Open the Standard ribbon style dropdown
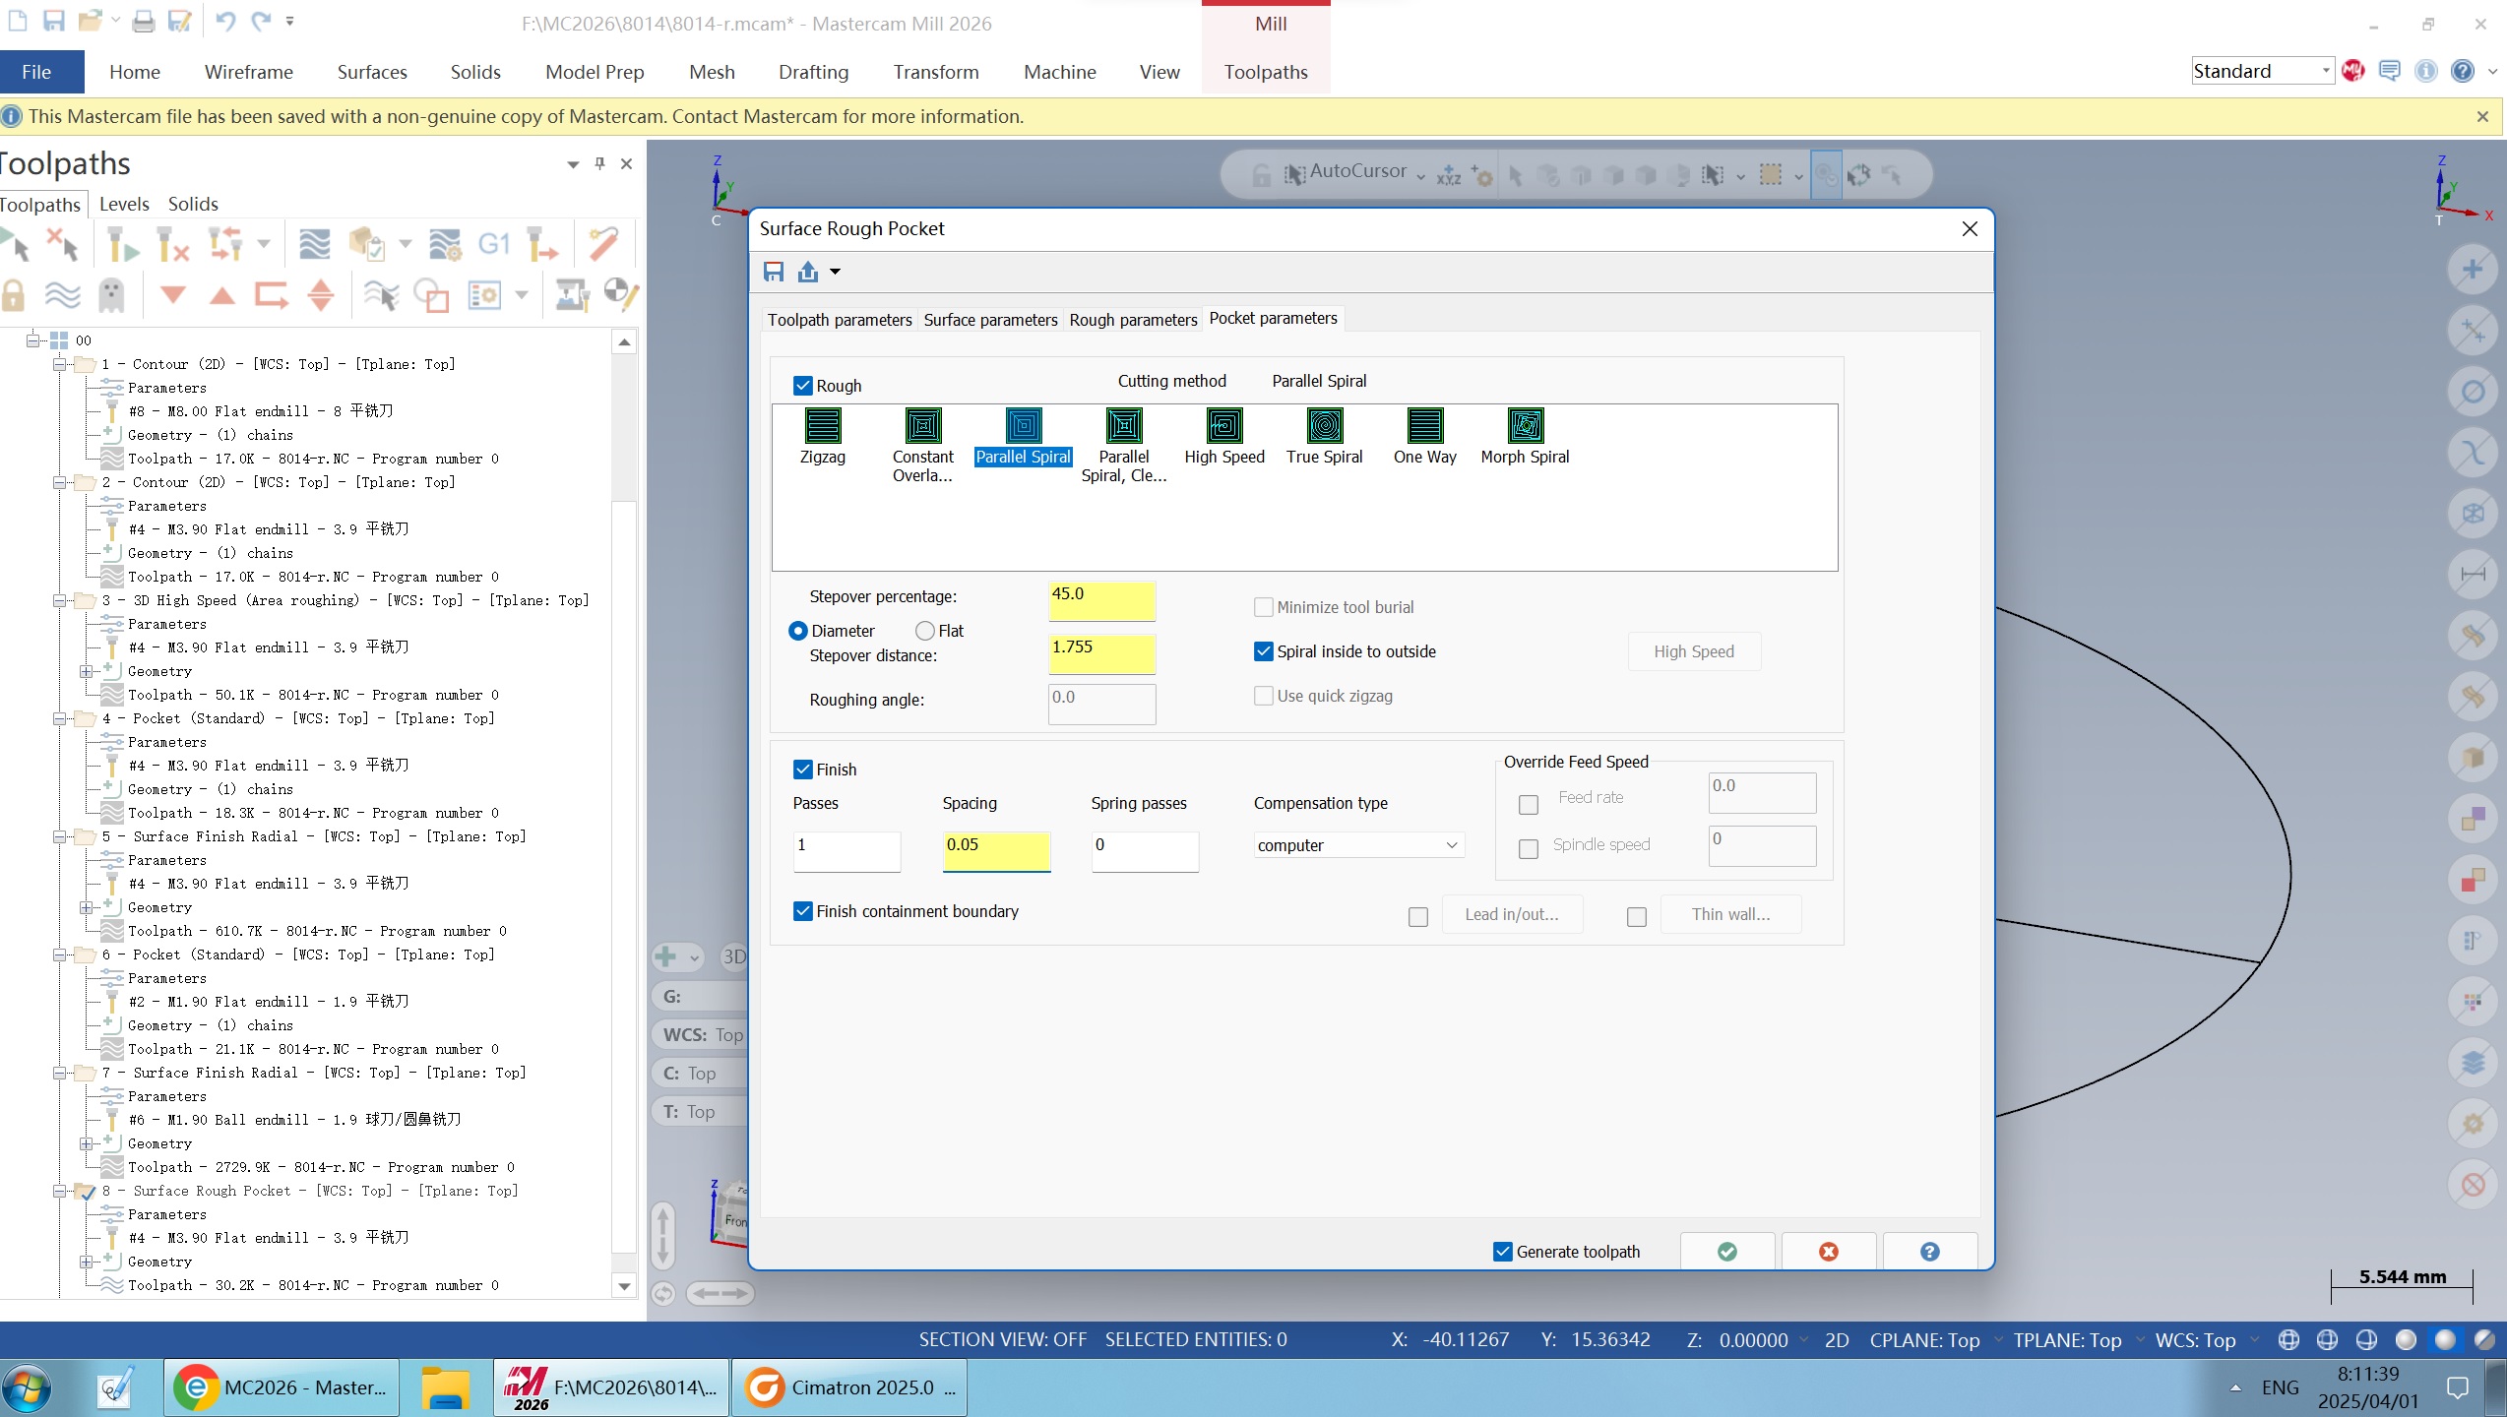 (2325, 71)
